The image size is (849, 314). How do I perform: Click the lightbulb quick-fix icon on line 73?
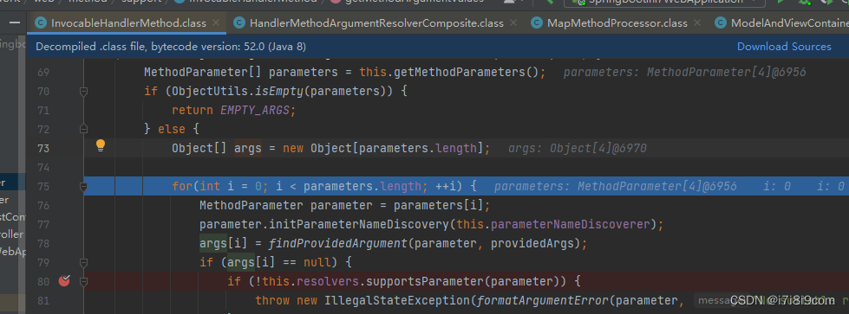coord(101,145)
